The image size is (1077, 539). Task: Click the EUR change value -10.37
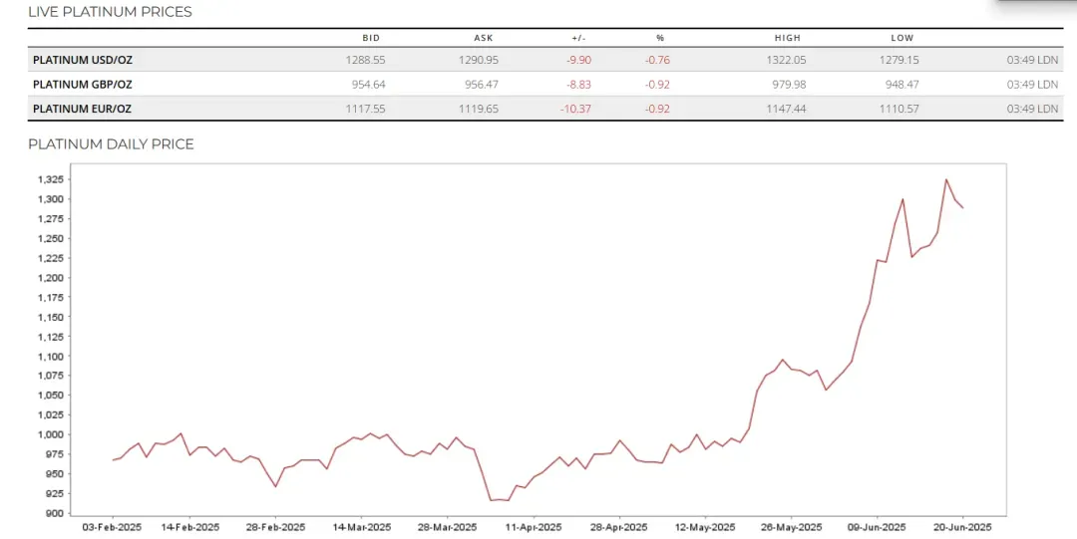pyautogui.click(x=575, y=109)
